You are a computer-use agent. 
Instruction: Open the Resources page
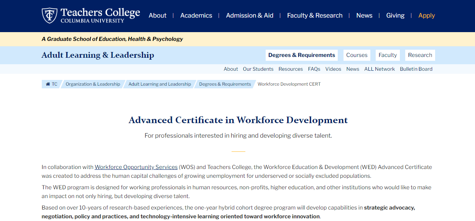point(291,69)
